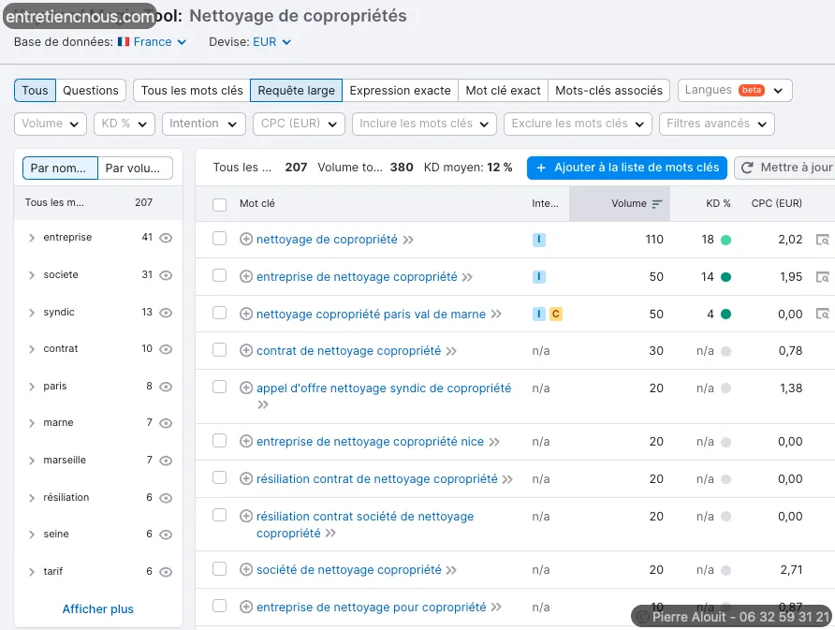Screen dimensions: 835x630
Task: Click the 'Afficher plus' link
Action: (x=98, y=609)
